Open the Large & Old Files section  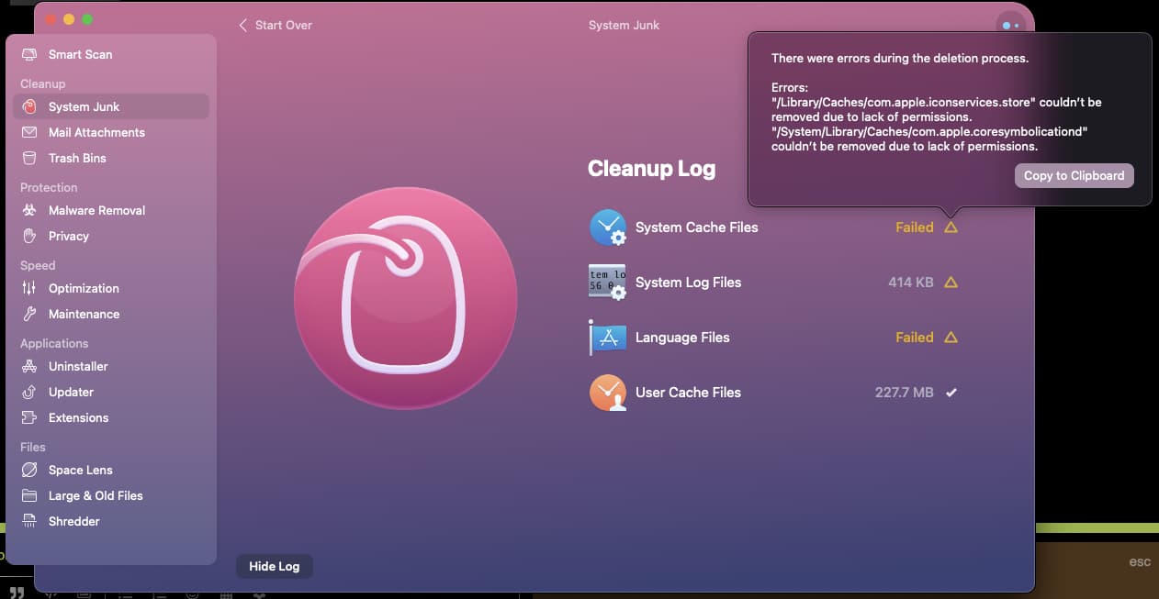click(x=96, y=496)
